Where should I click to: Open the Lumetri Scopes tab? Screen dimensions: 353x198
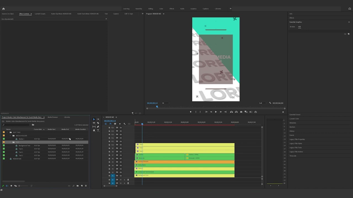pos(40,14)
